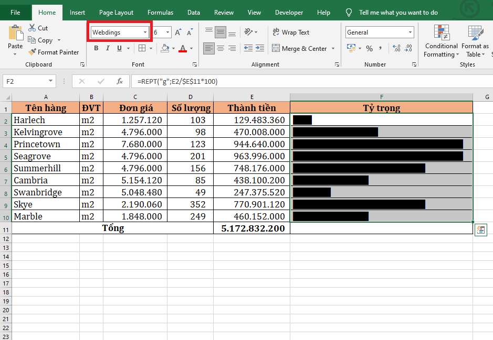Click Increase Font Size icon
The height and width of the screenshot is (340, 493).
click(x=178, y=32)
